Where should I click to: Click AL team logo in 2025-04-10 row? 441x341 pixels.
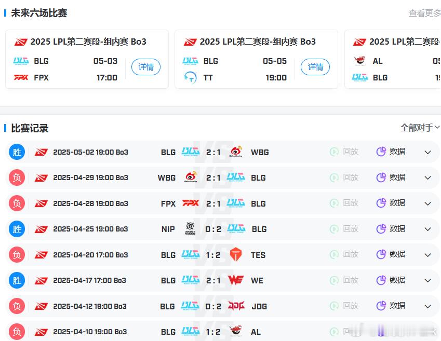point(236,331)
